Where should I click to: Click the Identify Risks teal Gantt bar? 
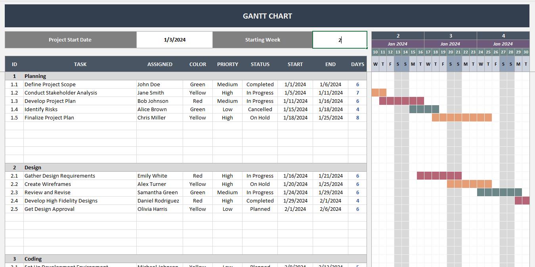pyautogui.click(x=424, y=109)
